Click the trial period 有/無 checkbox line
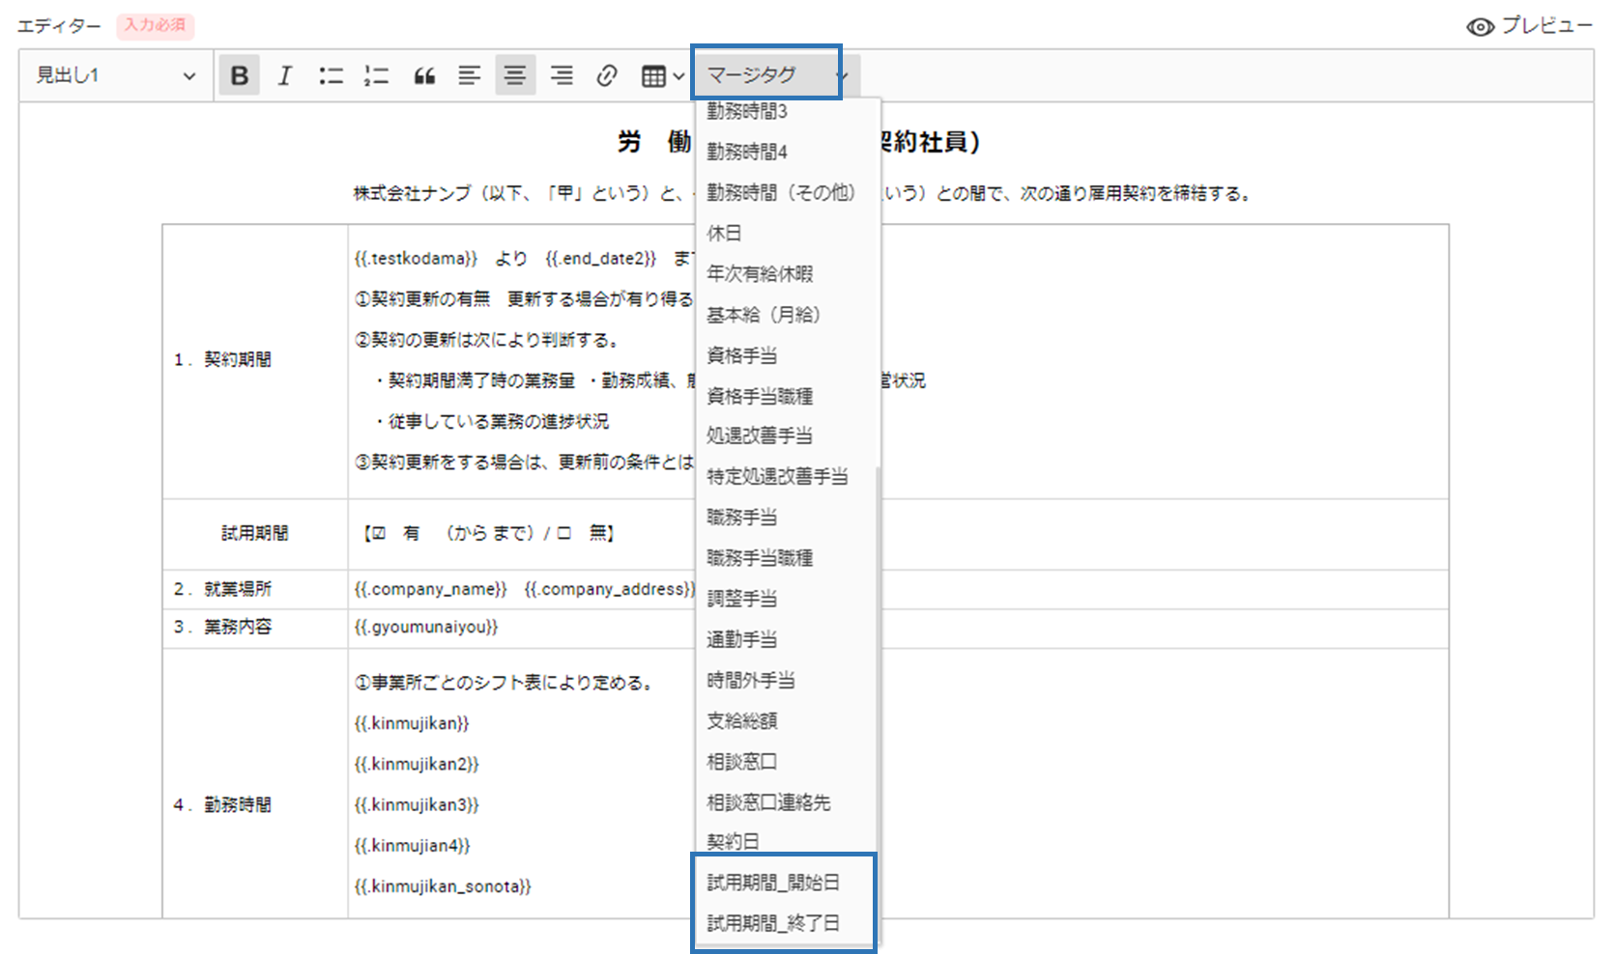The height and width of the screenshot is (954, 1616). (489, 533)
